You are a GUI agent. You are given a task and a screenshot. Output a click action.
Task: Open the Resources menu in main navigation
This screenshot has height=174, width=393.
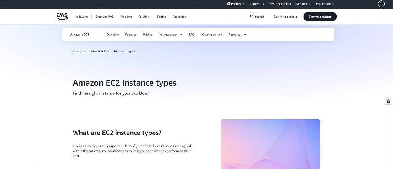[x=179, y=17]
